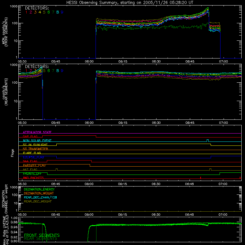Viewport: 245px width, 245px height.
Task: Select the FLARE_FLAG label
Action: click(x=32, y=153)
